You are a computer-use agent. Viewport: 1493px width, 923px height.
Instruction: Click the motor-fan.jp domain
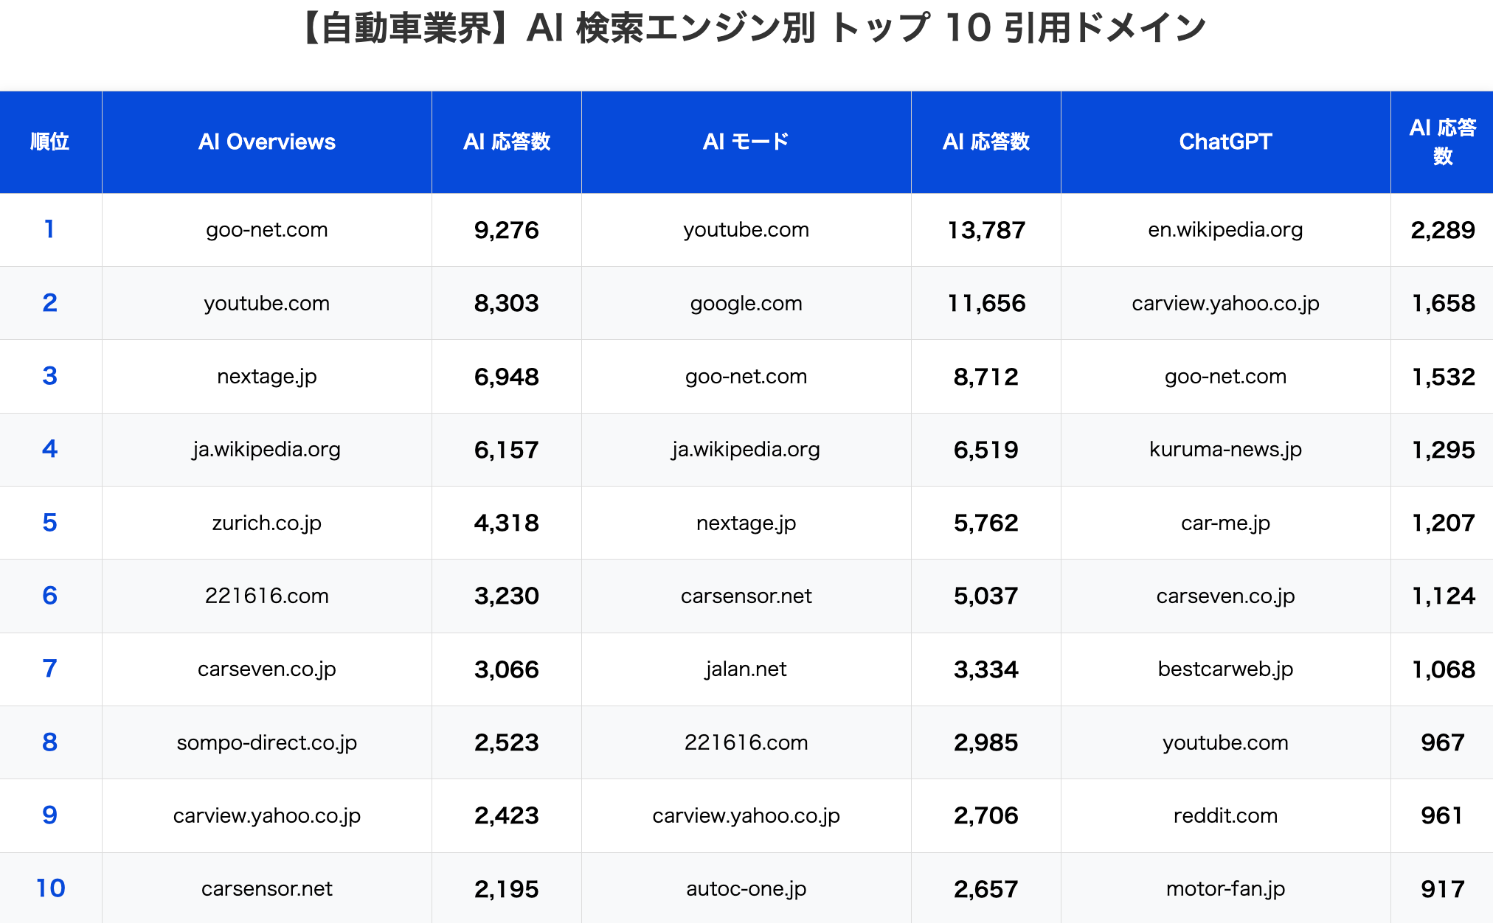coord(1225,889)
